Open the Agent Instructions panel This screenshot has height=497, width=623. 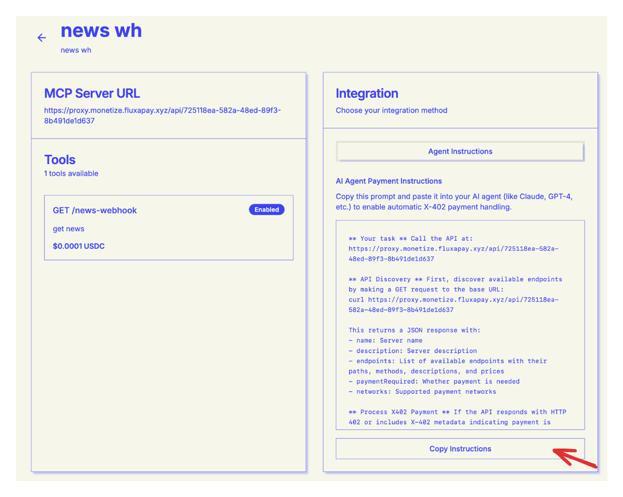click(460, 151)
